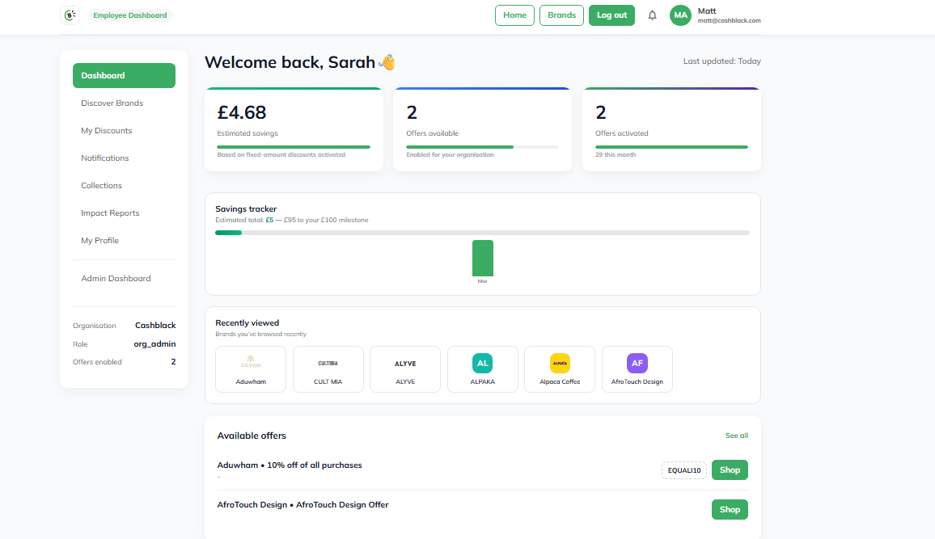
Task: Open notifications via the bell icon
Action: (652, 15)
